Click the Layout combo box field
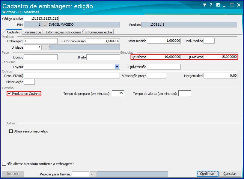This screenshot has height=179, width=244. tap(72, 67)
